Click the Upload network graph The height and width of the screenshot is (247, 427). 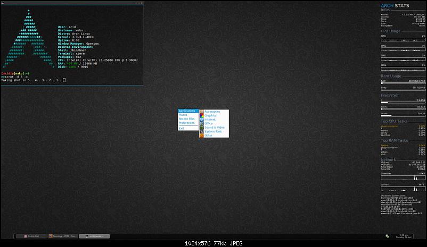point(403,189)
